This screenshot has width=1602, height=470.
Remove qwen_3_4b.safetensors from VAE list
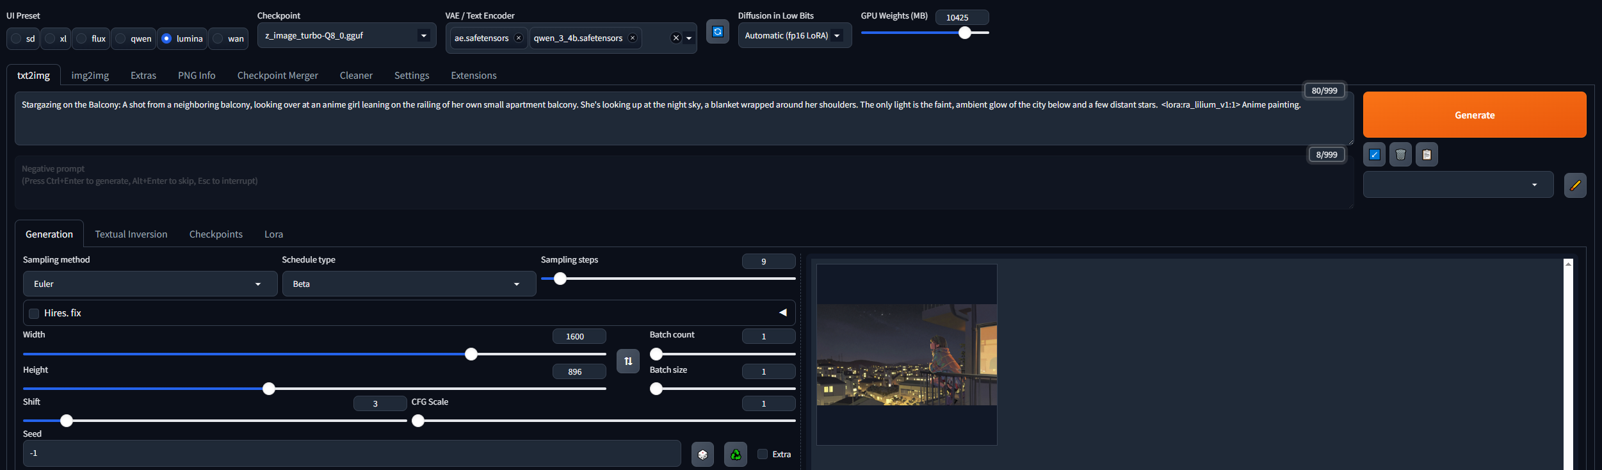[x=633, y=38]
